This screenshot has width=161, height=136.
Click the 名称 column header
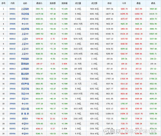pyautogui.click(x=25, y=3)
